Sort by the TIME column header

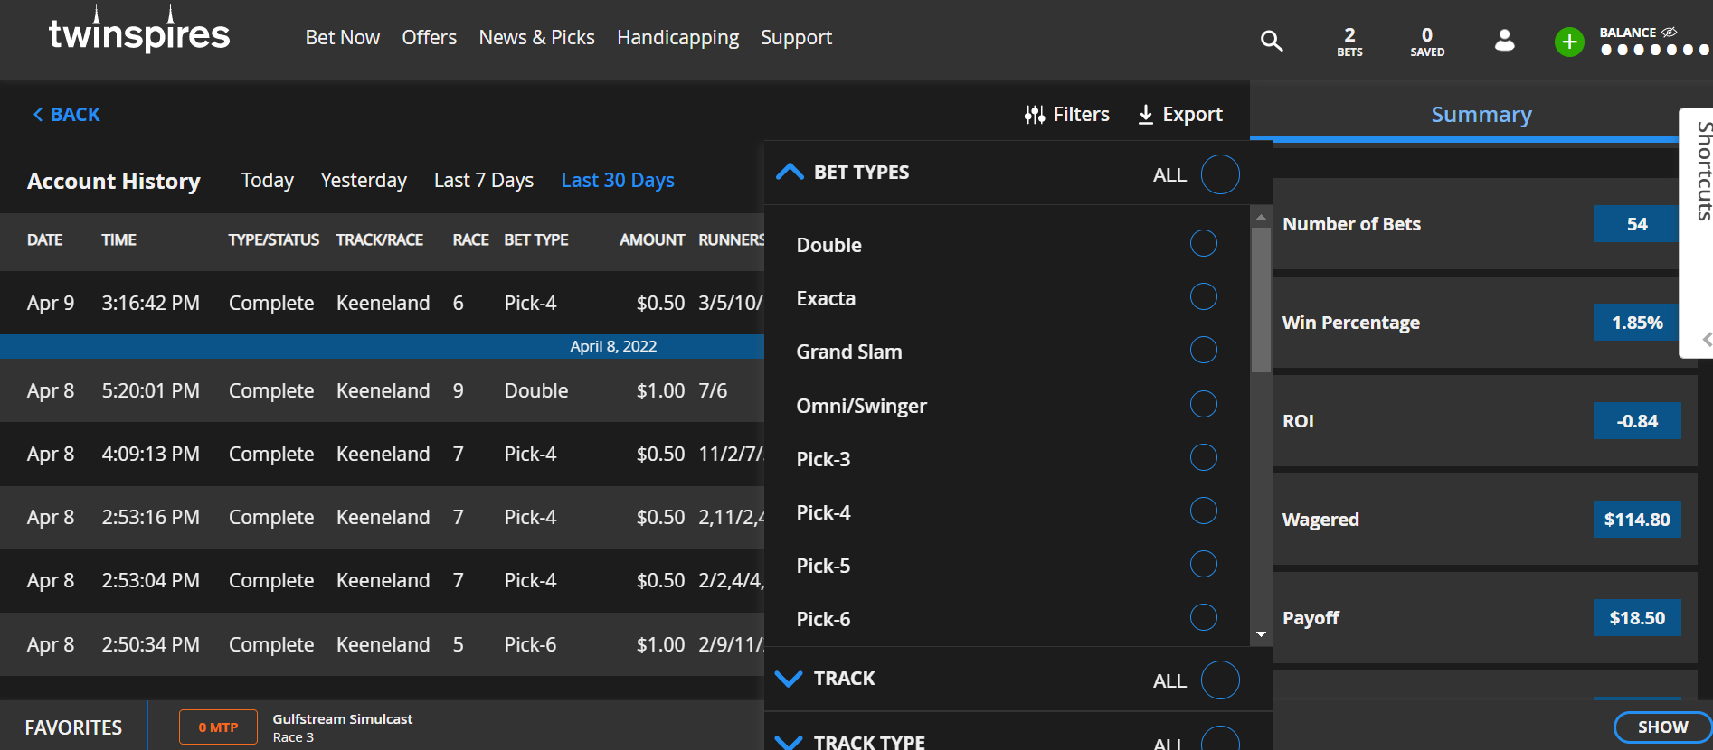pos(118,239)
